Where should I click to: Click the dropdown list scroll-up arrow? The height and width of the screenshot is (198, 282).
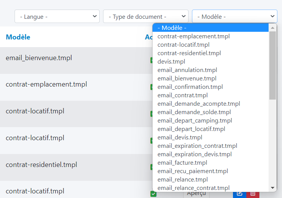[x=273, y=28]
